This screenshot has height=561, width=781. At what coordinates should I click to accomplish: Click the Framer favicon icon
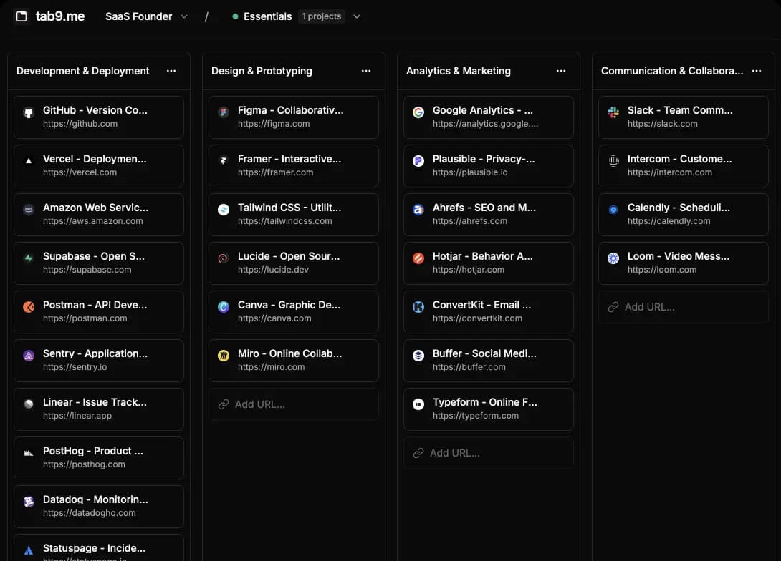pyautogui.click(x=224, y=160)
